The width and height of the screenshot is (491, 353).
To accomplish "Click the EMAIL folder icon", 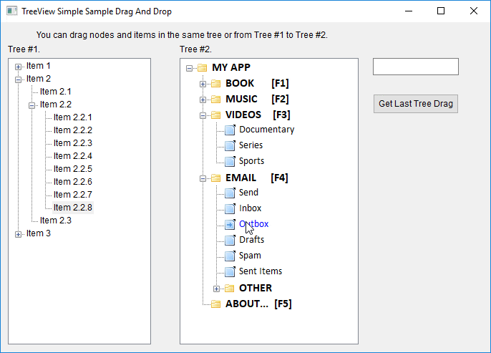I will [215, 178].
